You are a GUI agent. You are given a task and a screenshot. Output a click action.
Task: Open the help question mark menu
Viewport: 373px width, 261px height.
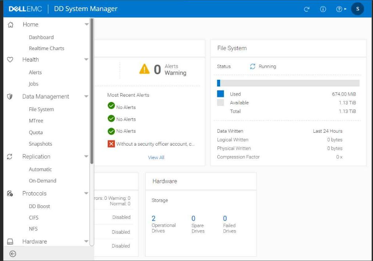coord(341,9)
